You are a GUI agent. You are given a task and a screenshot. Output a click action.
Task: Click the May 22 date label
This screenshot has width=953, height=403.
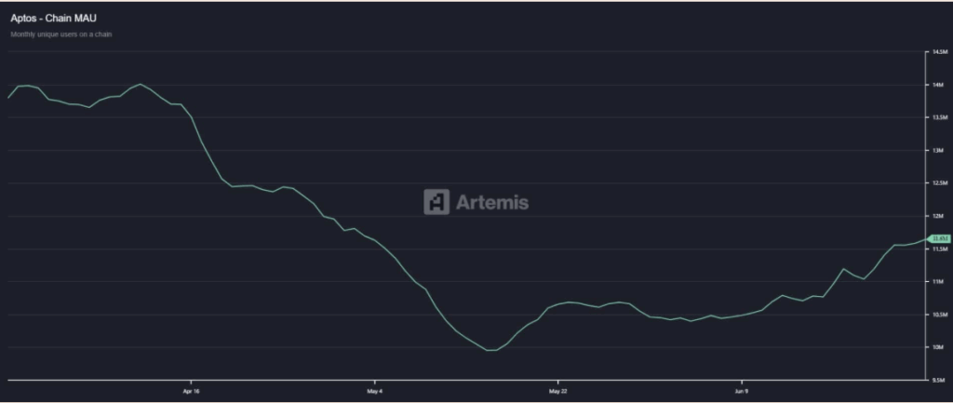(x=558, y=392)
